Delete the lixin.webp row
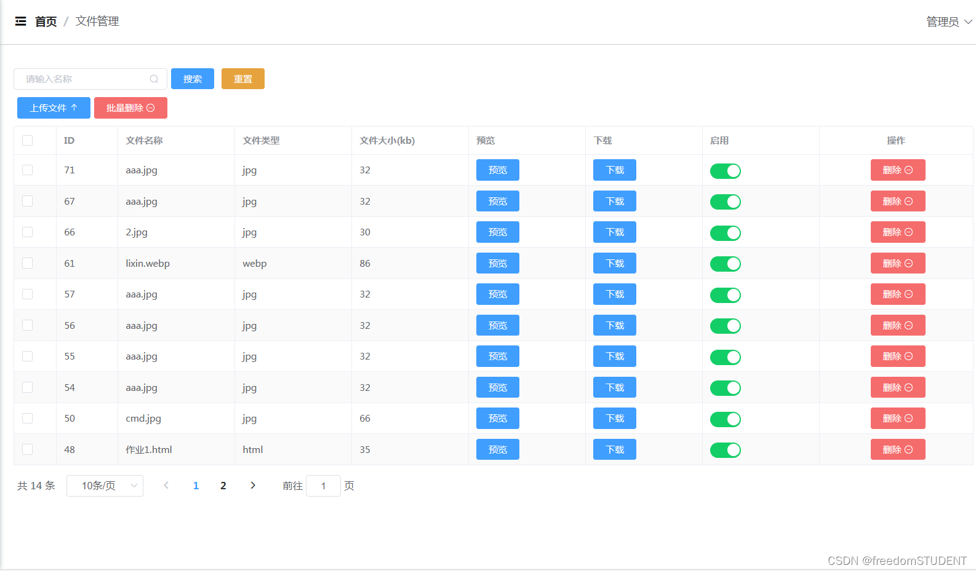The image size is (976, 571). tap(898, 263)
